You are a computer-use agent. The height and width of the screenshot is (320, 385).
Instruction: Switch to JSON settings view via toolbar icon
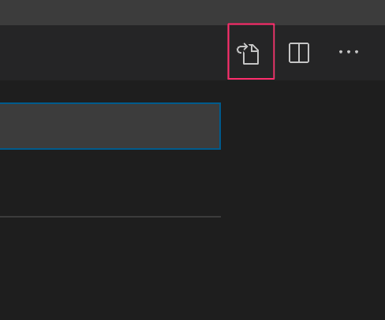pos(248,54)
